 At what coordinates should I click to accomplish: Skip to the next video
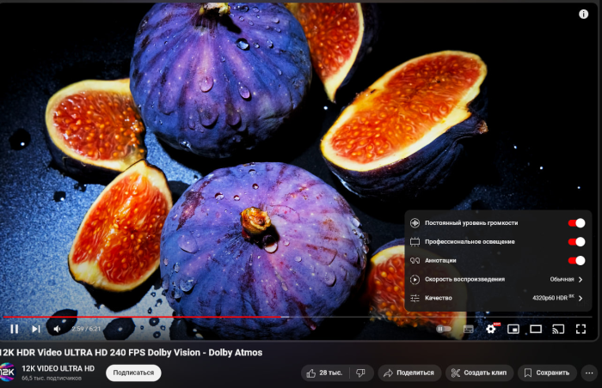coord(36,329)
